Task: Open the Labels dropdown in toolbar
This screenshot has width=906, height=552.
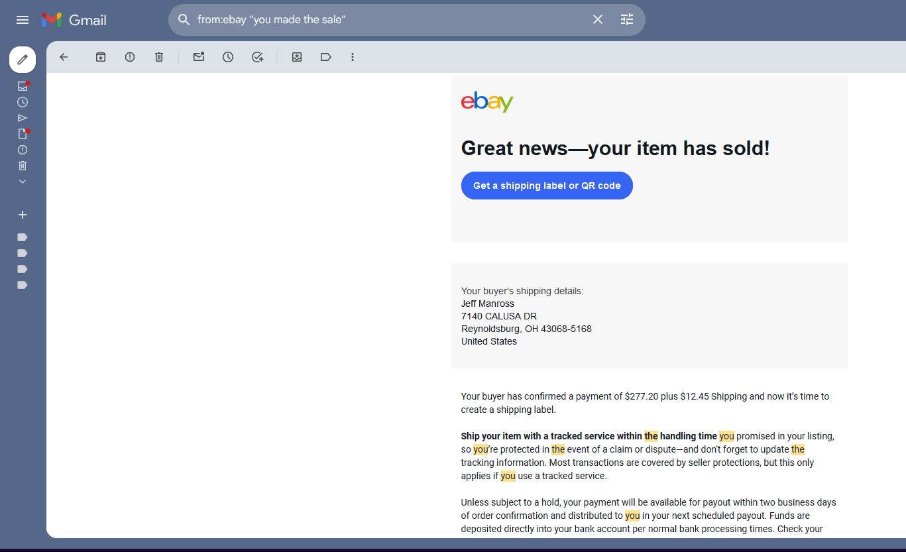Action: click(325, 57)
